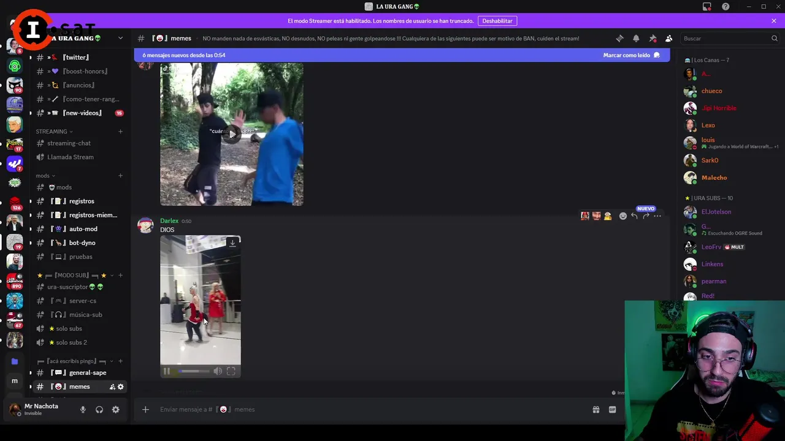Click Marcar como leído button
Viewport: 785px width, 441px height.
click(631, 55)
